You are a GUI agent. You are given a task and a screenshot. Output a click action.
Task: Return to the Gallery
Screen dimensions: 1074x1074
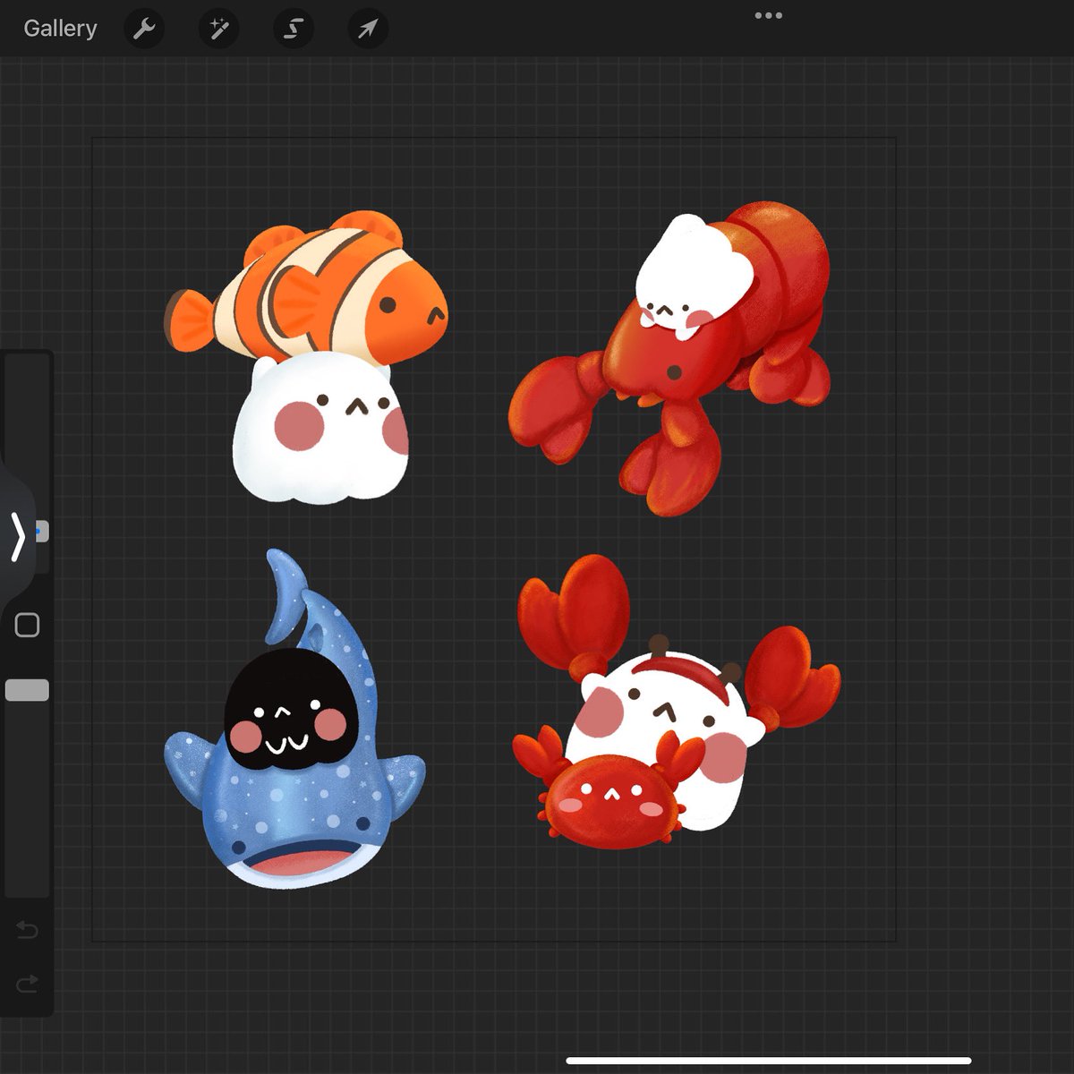(x=60, y=29)
